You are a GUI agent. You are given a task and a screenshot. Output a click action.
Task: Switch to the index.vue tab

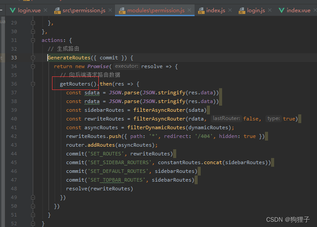tap(298, 10)
